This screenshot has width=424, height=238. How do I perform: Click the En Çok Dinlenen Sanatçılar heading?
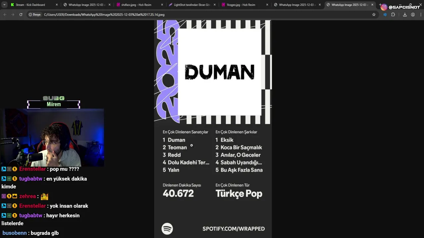coord(185,132)
